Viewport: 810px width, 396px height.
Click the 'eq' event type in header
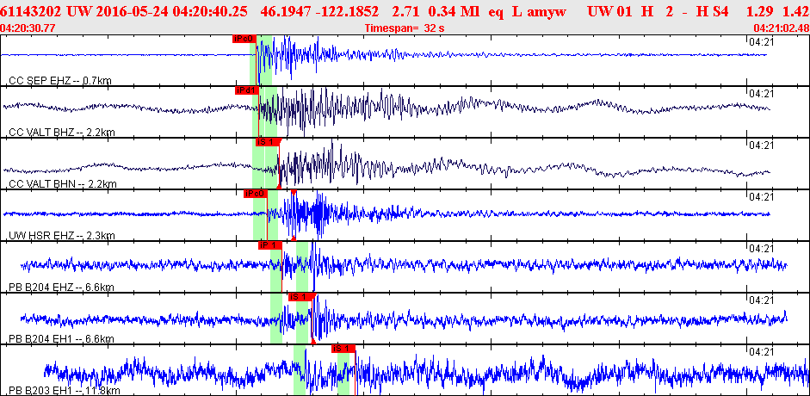click(496, 11)
